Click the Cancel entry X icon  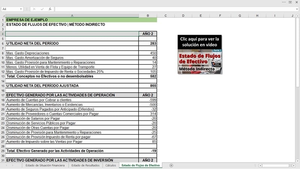(34, 9)
